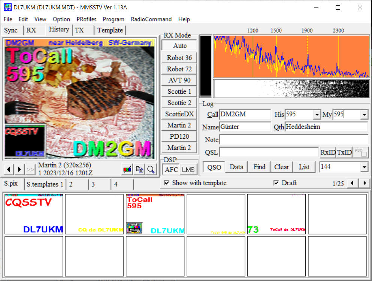Uncheck the Draft checkbox
Viewport: 372px width, 281px height.
pyautogui.click(x=276, y=183)
